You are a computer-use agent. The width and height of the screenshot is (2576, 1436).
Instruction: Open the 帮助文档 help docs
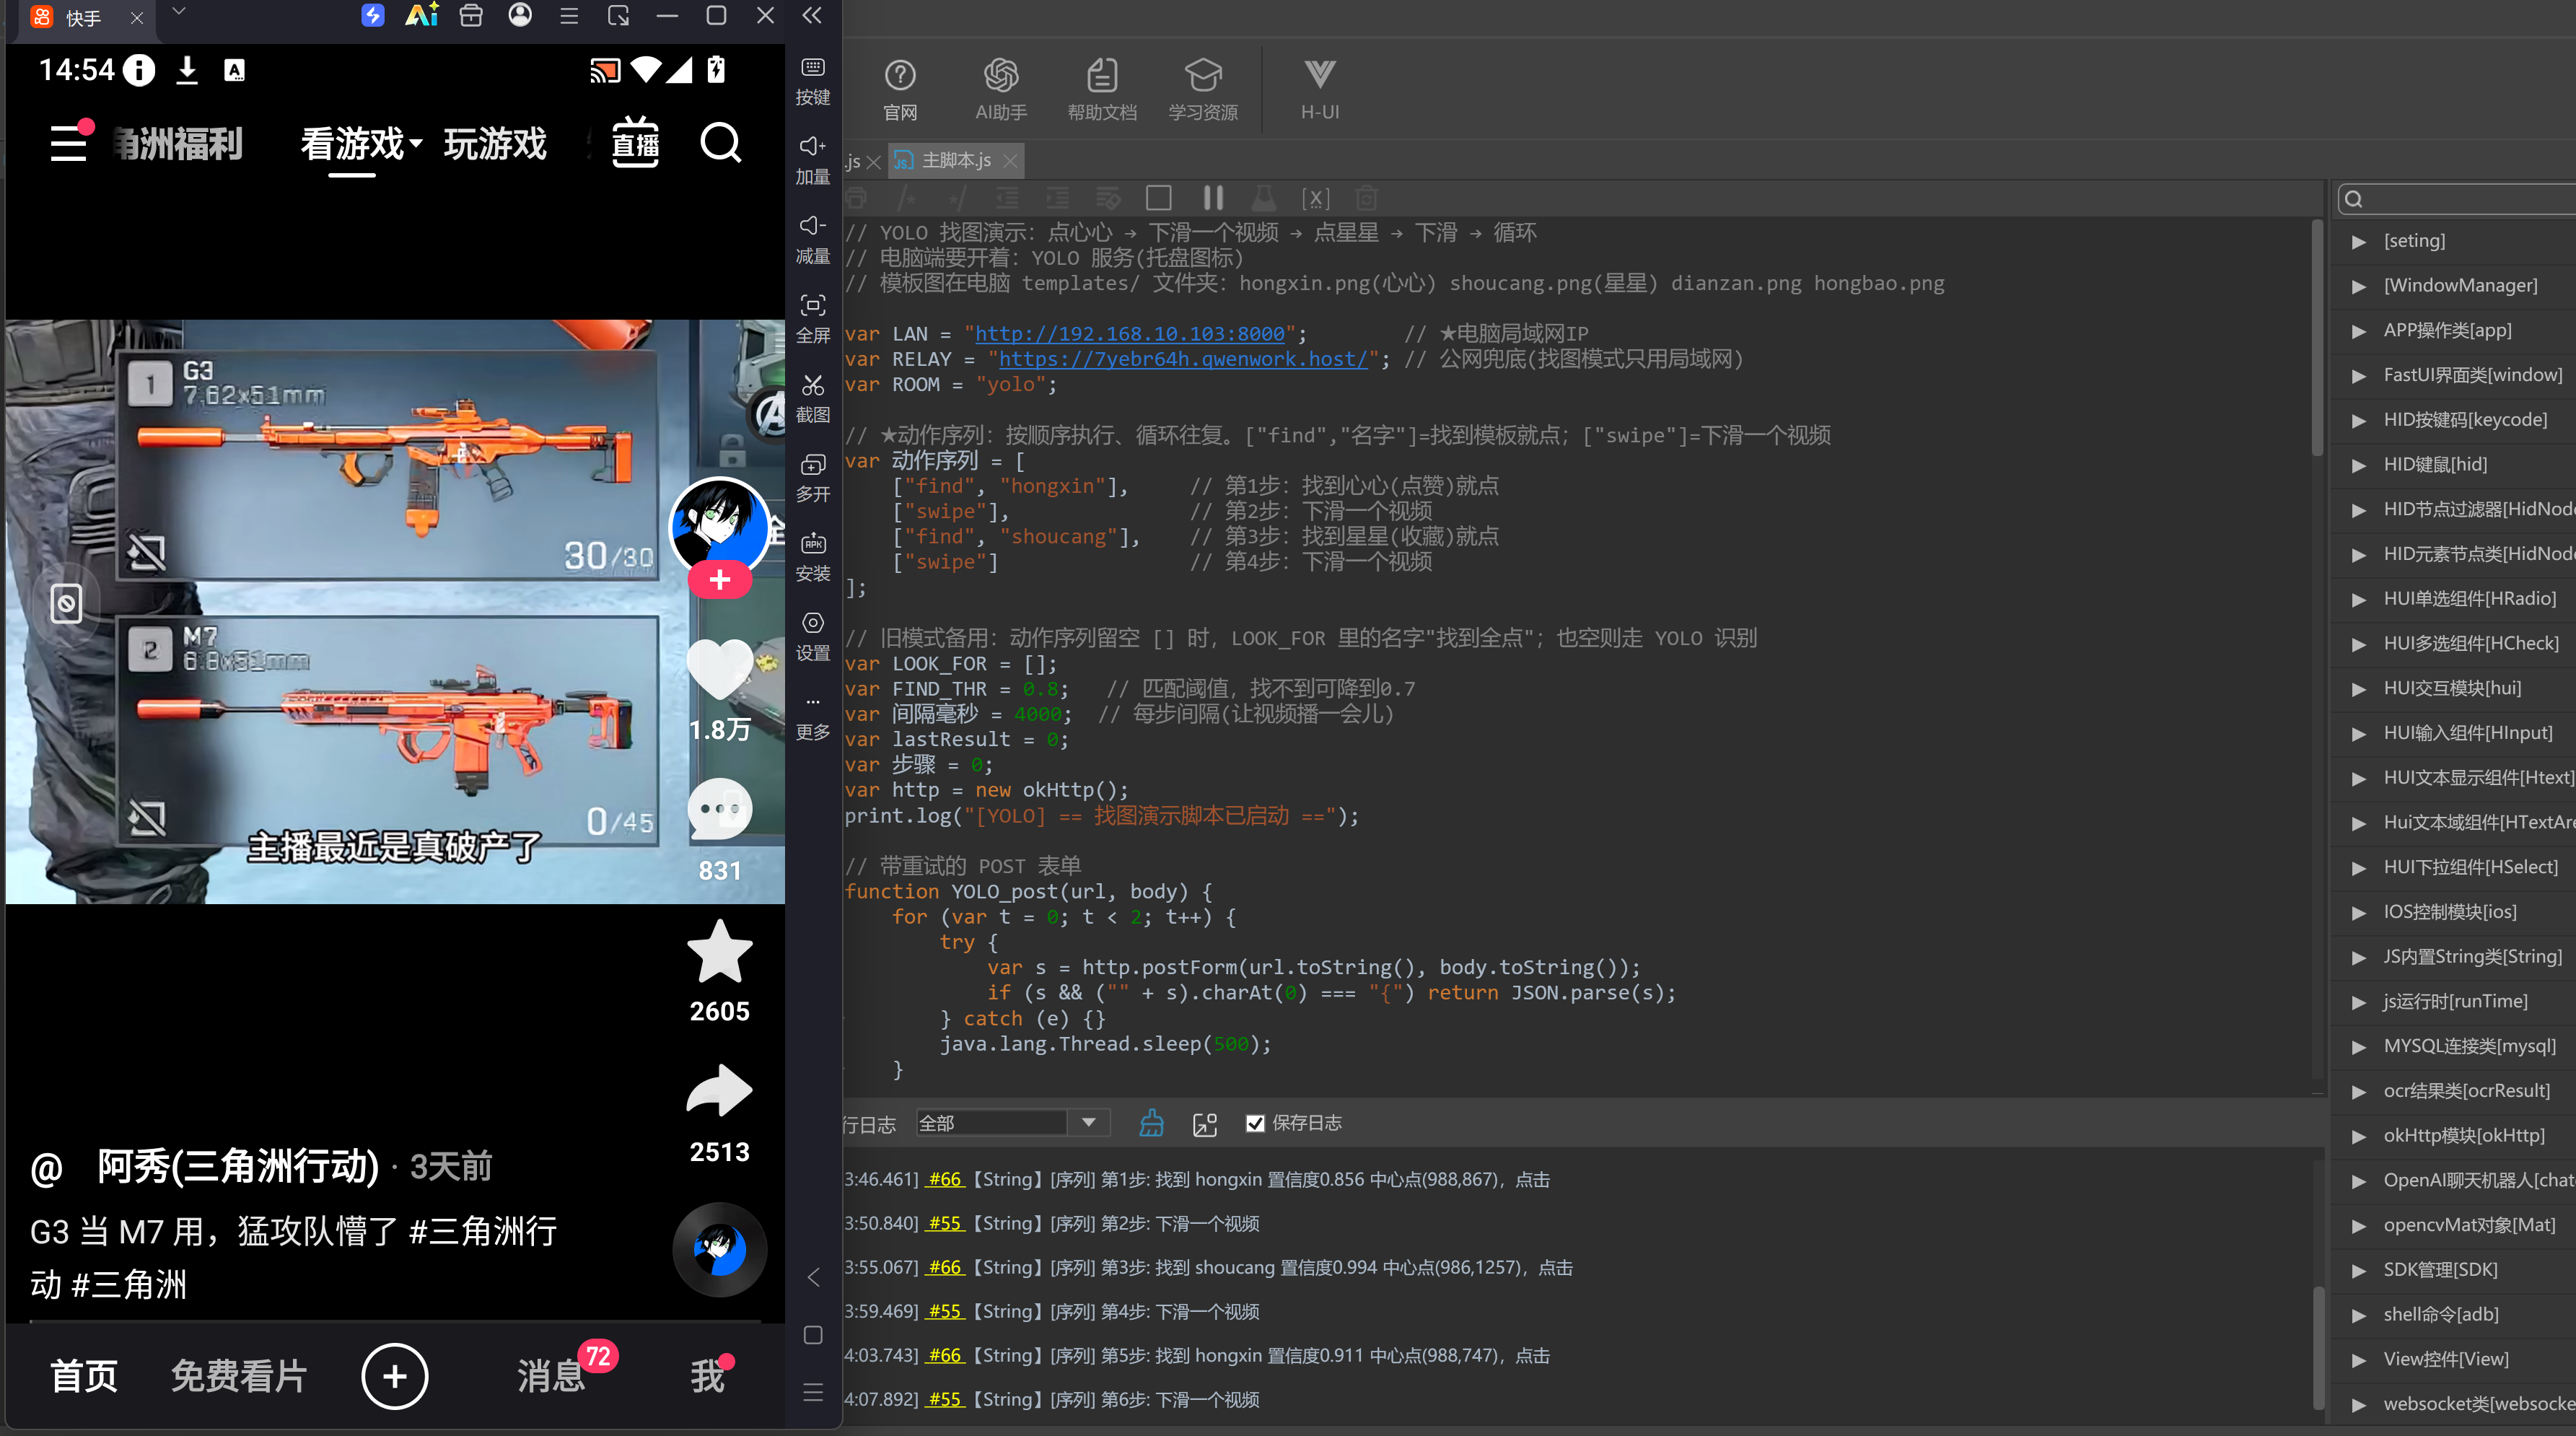[x=1102, y=89]
